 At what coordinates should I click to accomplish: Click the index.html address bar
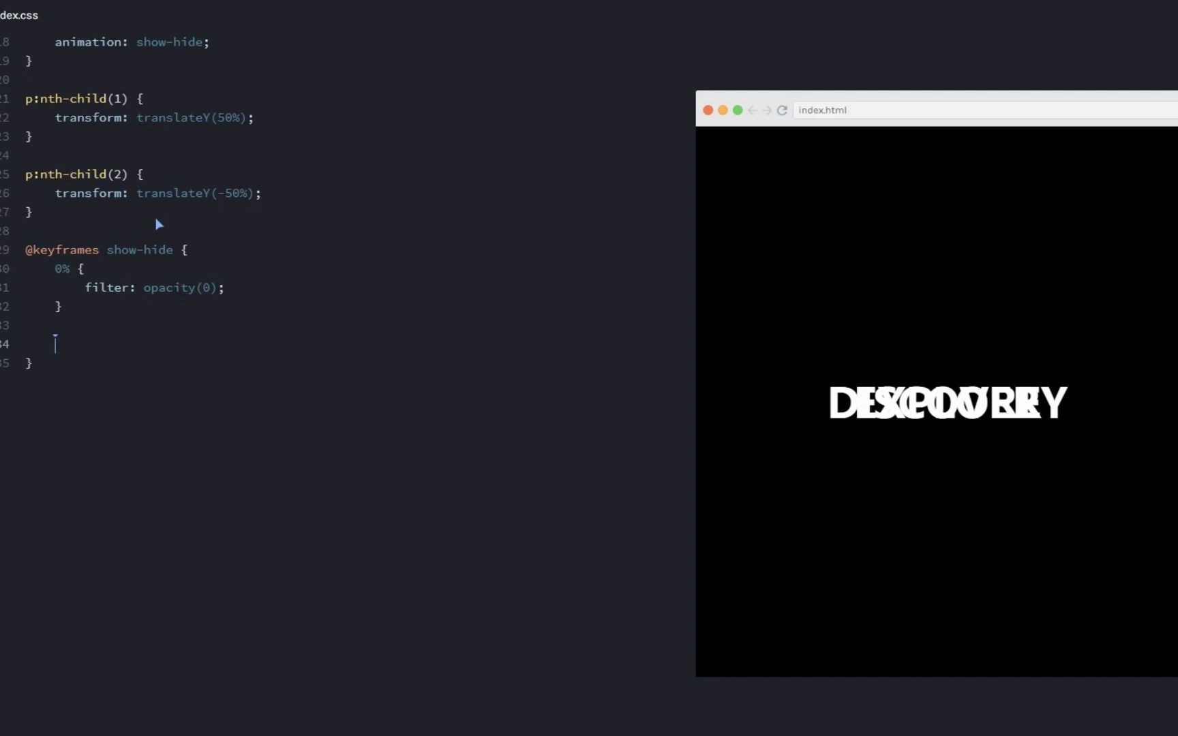(985, 110)
